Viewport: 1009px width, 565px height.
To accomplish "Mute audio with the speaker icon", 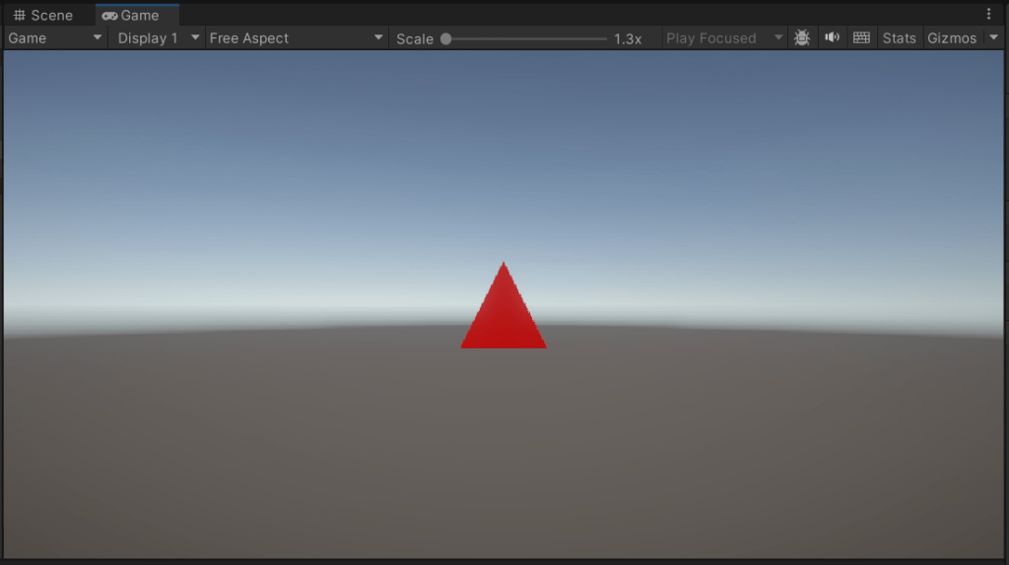I will click(x=833, y=38).
